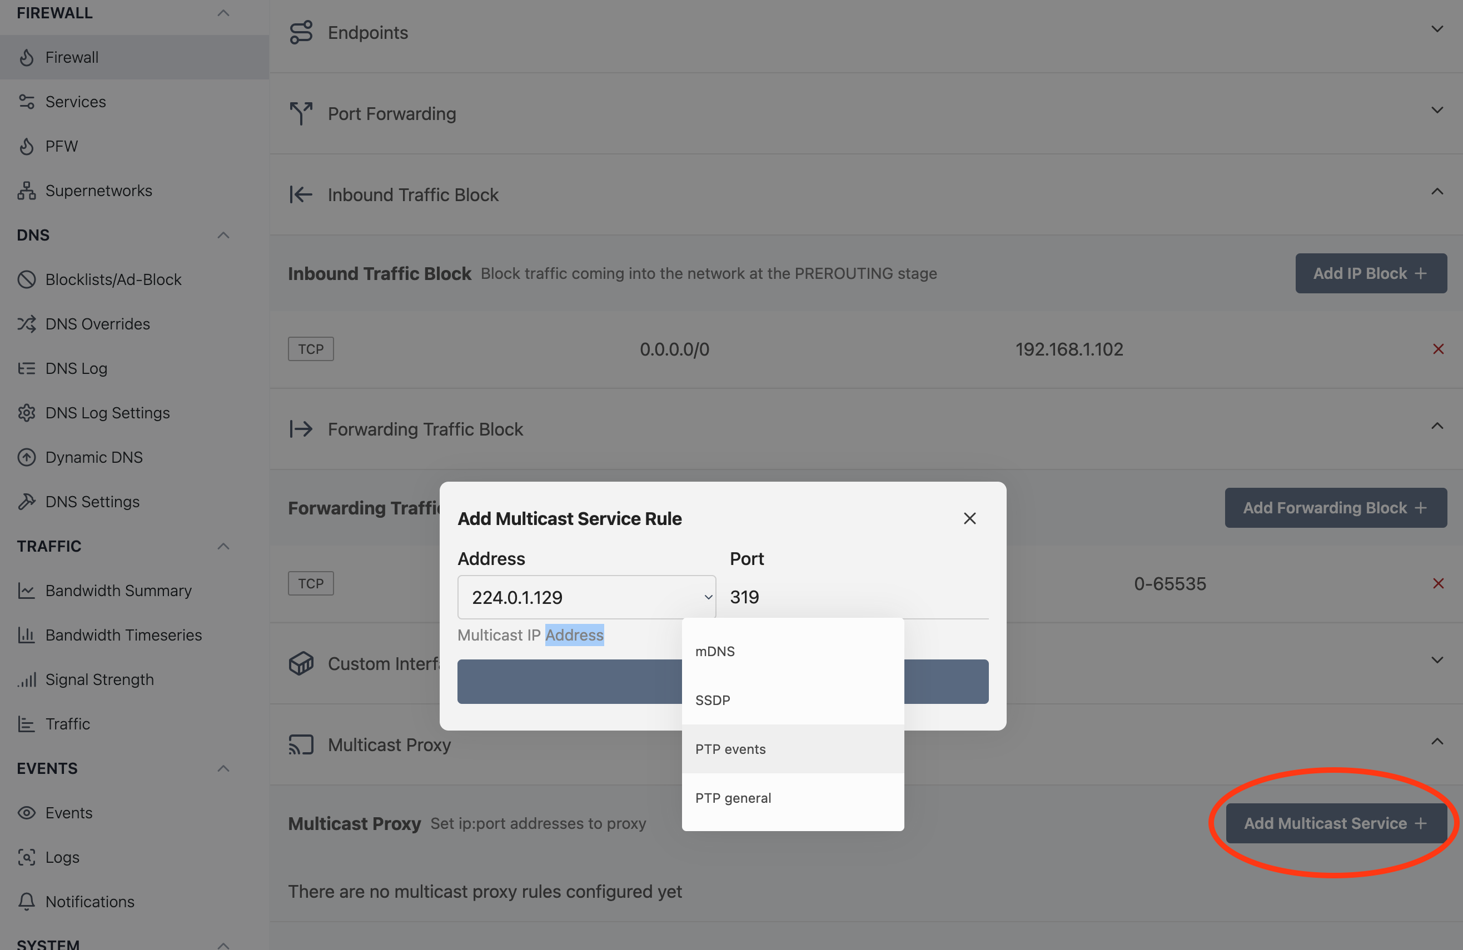
Task: Click the Services sliders icon
Action: pyautogui.click(x=27, y=102)
